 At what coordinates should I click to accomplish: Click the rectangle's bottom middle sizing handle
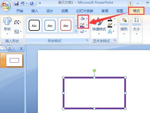[x=94, y=109]
